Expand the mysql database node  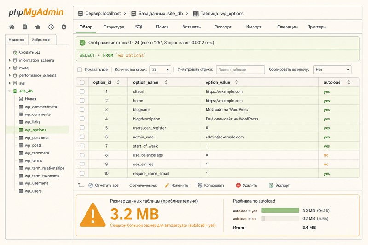(x=10, y=68)
